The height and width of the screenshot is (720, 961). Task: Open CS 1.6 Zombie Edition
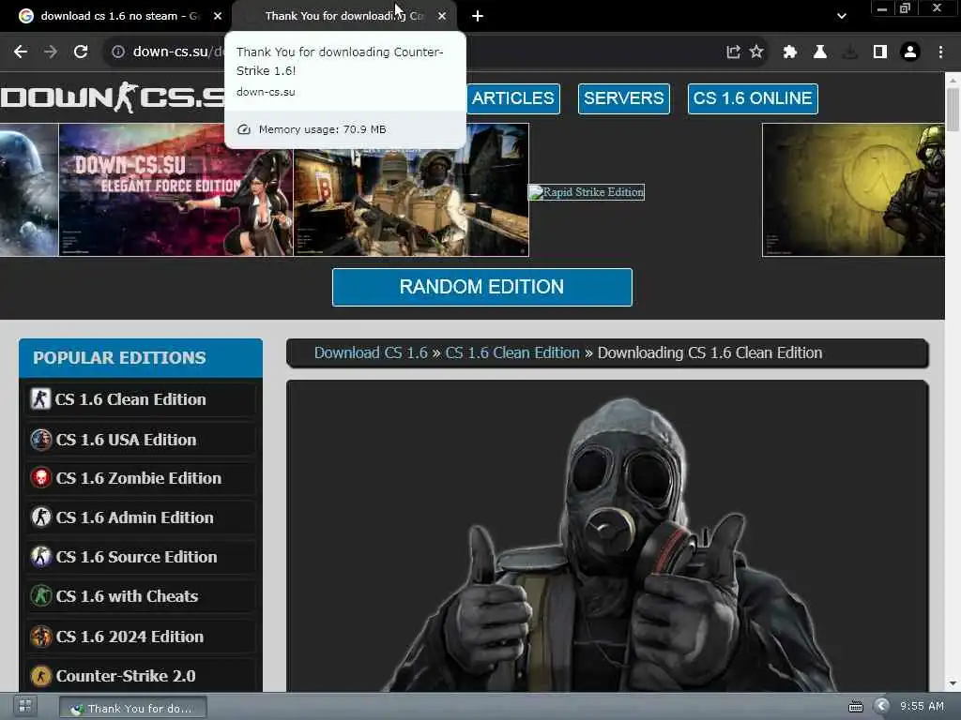click(141, 478)
